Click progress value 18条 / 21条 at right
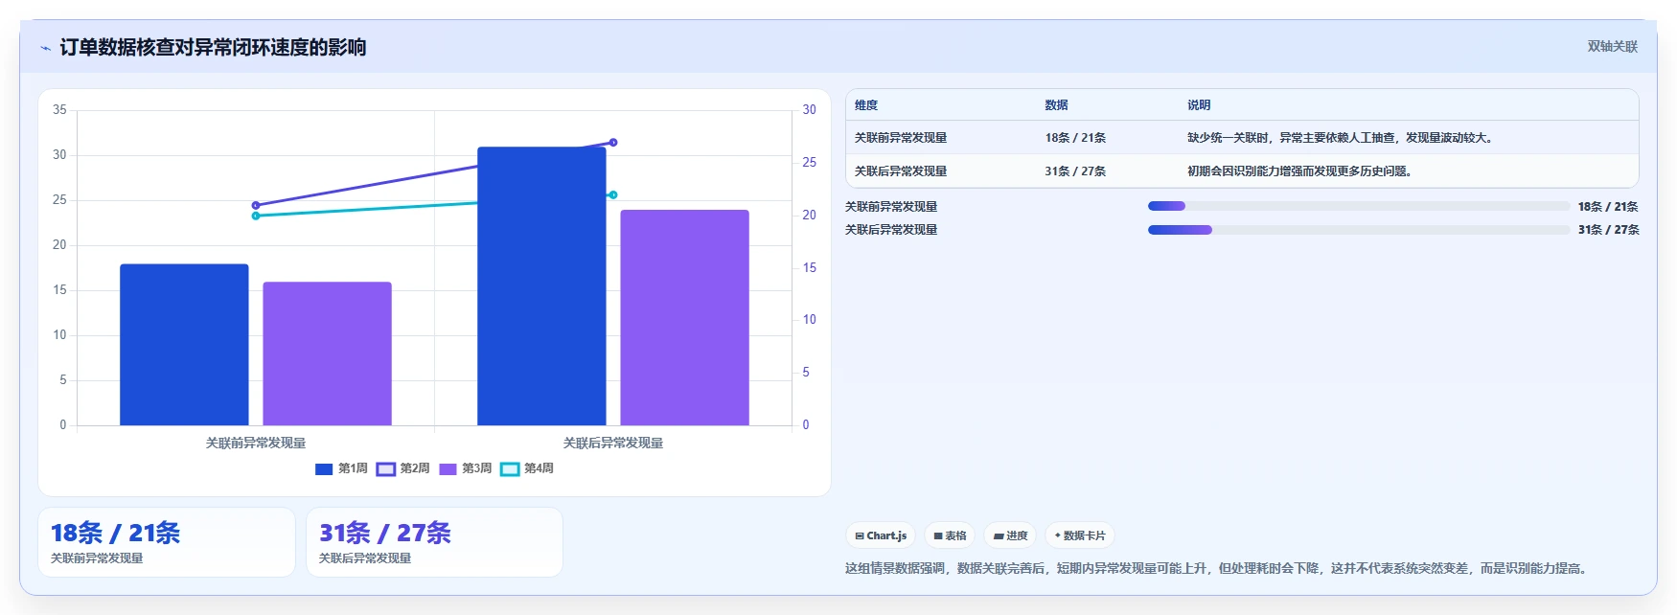The width and height of the screenshot is (1677, 615). pyautogui.click(x=1608, y=206)
